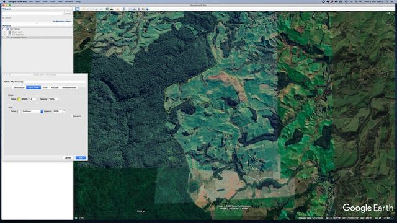This screenshot has width=397, height=223.
Task: Open the planets switcher icon
Action: coord(117,9)
